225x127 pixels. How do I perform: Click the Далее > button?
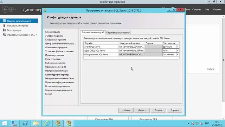click(142, 110)
